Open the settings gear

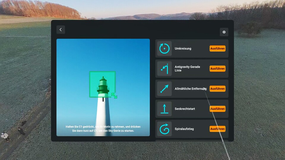[x=224, y=32]
